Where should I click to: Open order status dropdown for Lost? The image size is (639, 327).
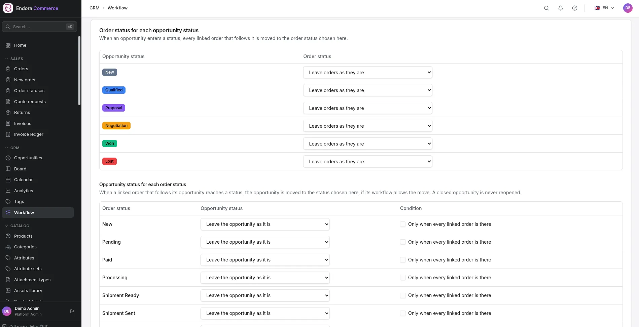pyautogui.click(x=367, y=162)
